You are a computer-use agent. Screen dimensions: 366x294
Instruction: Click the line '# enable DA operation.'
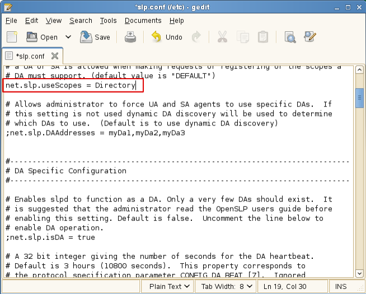[54, 228]
